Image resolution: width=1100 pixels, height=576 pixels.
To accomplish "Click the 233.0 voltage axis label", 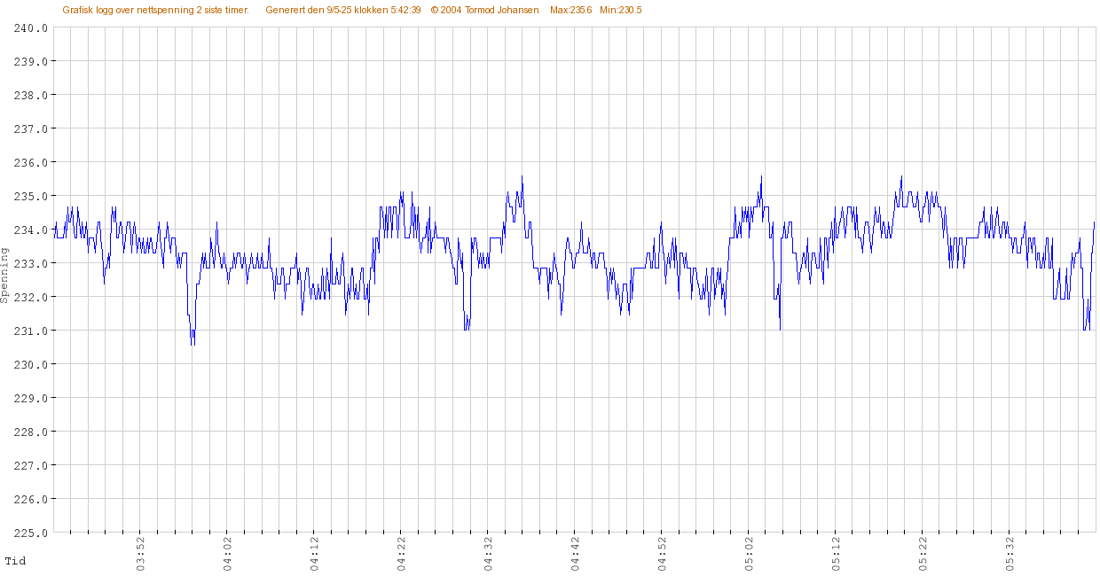I will pos(30,263).
